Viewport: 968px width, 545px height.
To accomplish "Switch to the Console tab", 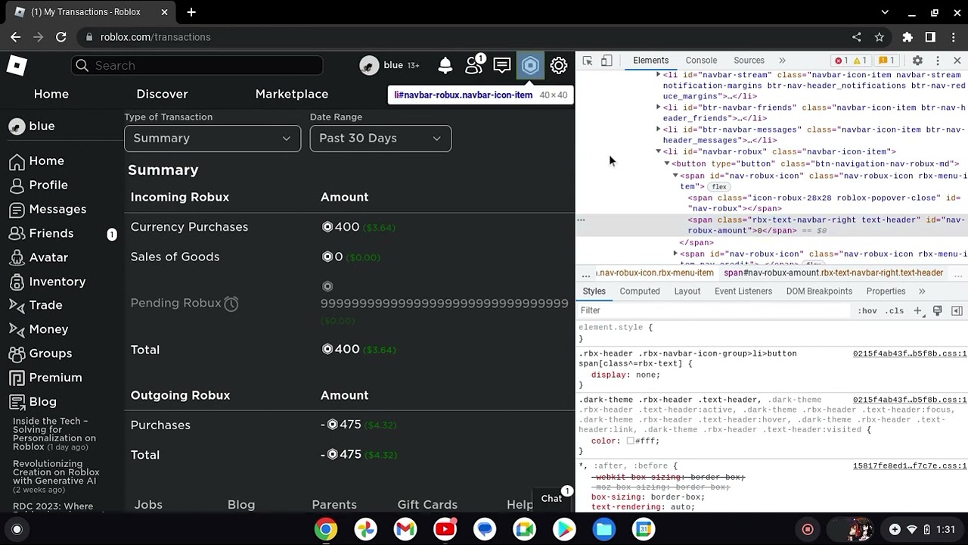I will [x=701, y=61].
